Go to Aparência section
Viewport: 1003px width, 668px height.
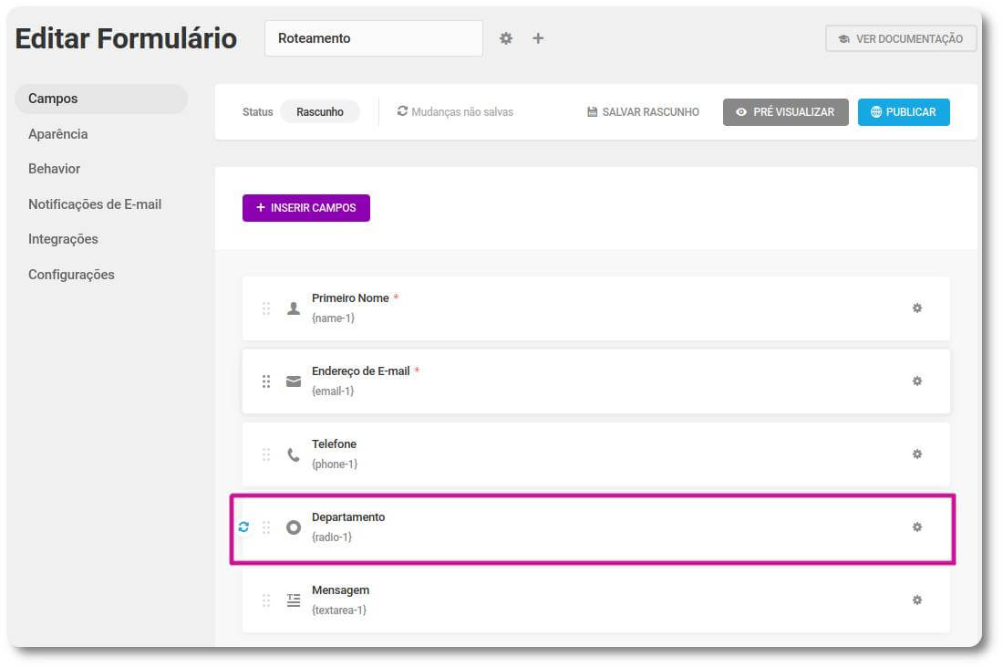(58, 134)
